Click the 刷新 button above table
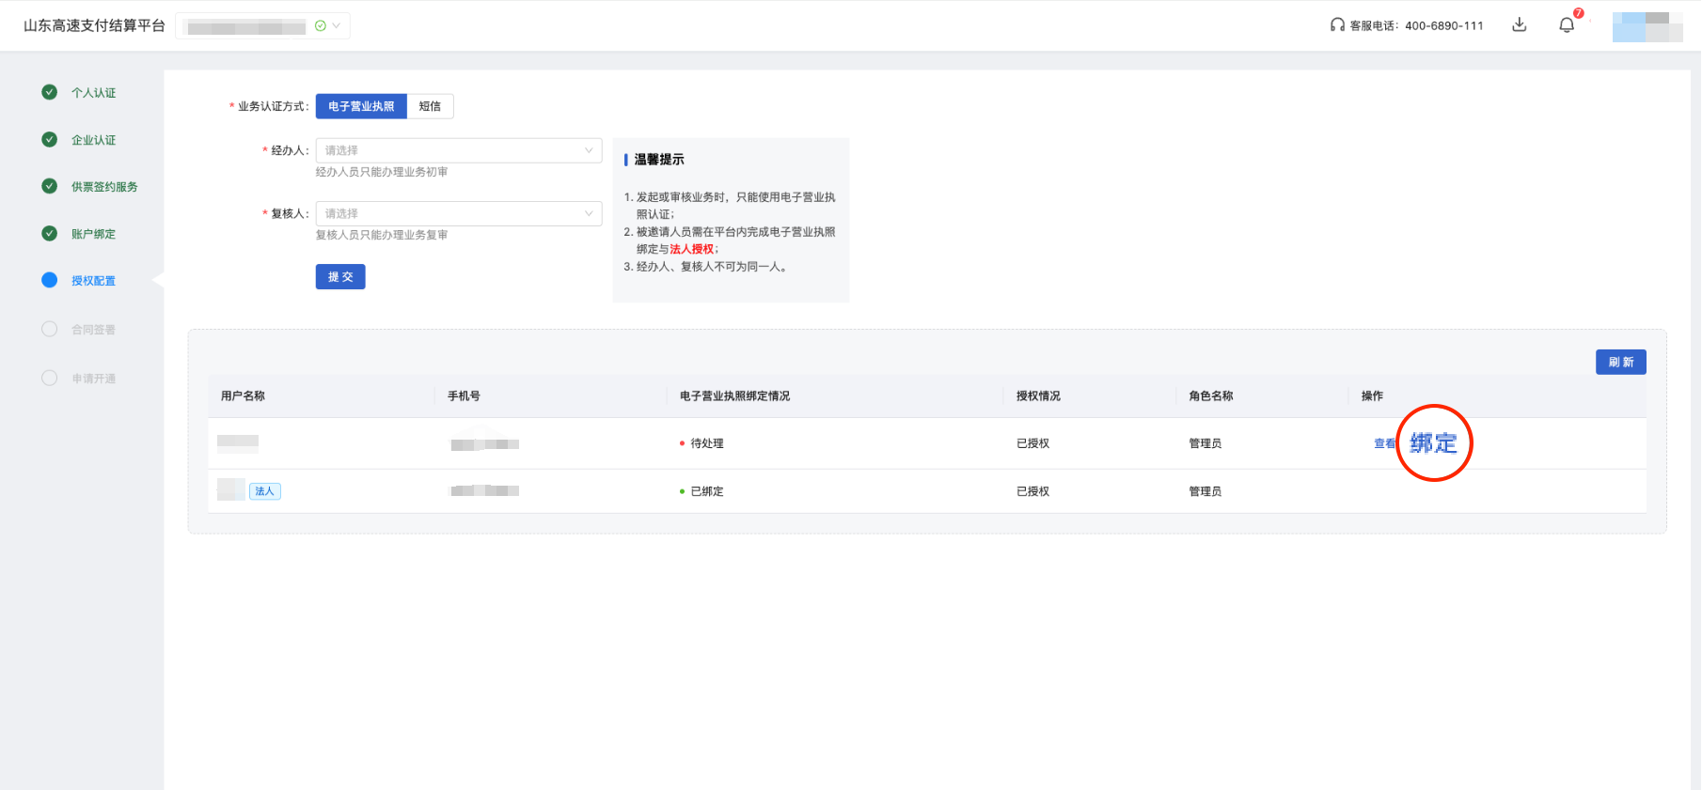Image resolution: width=1702 pixels, height=790 pixels. pos(1620,362)
